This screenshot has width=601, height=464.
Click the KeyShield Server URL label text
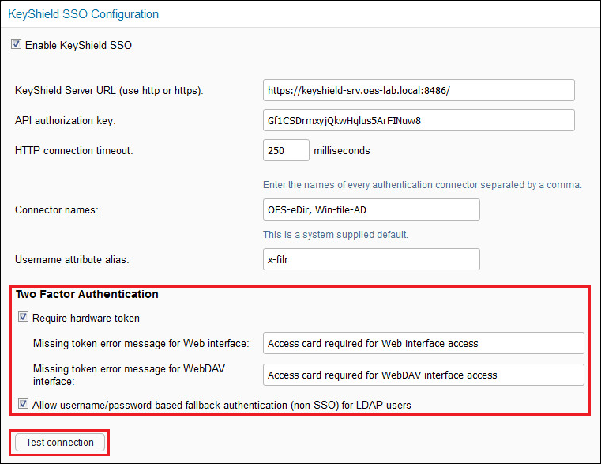point(109,91)
